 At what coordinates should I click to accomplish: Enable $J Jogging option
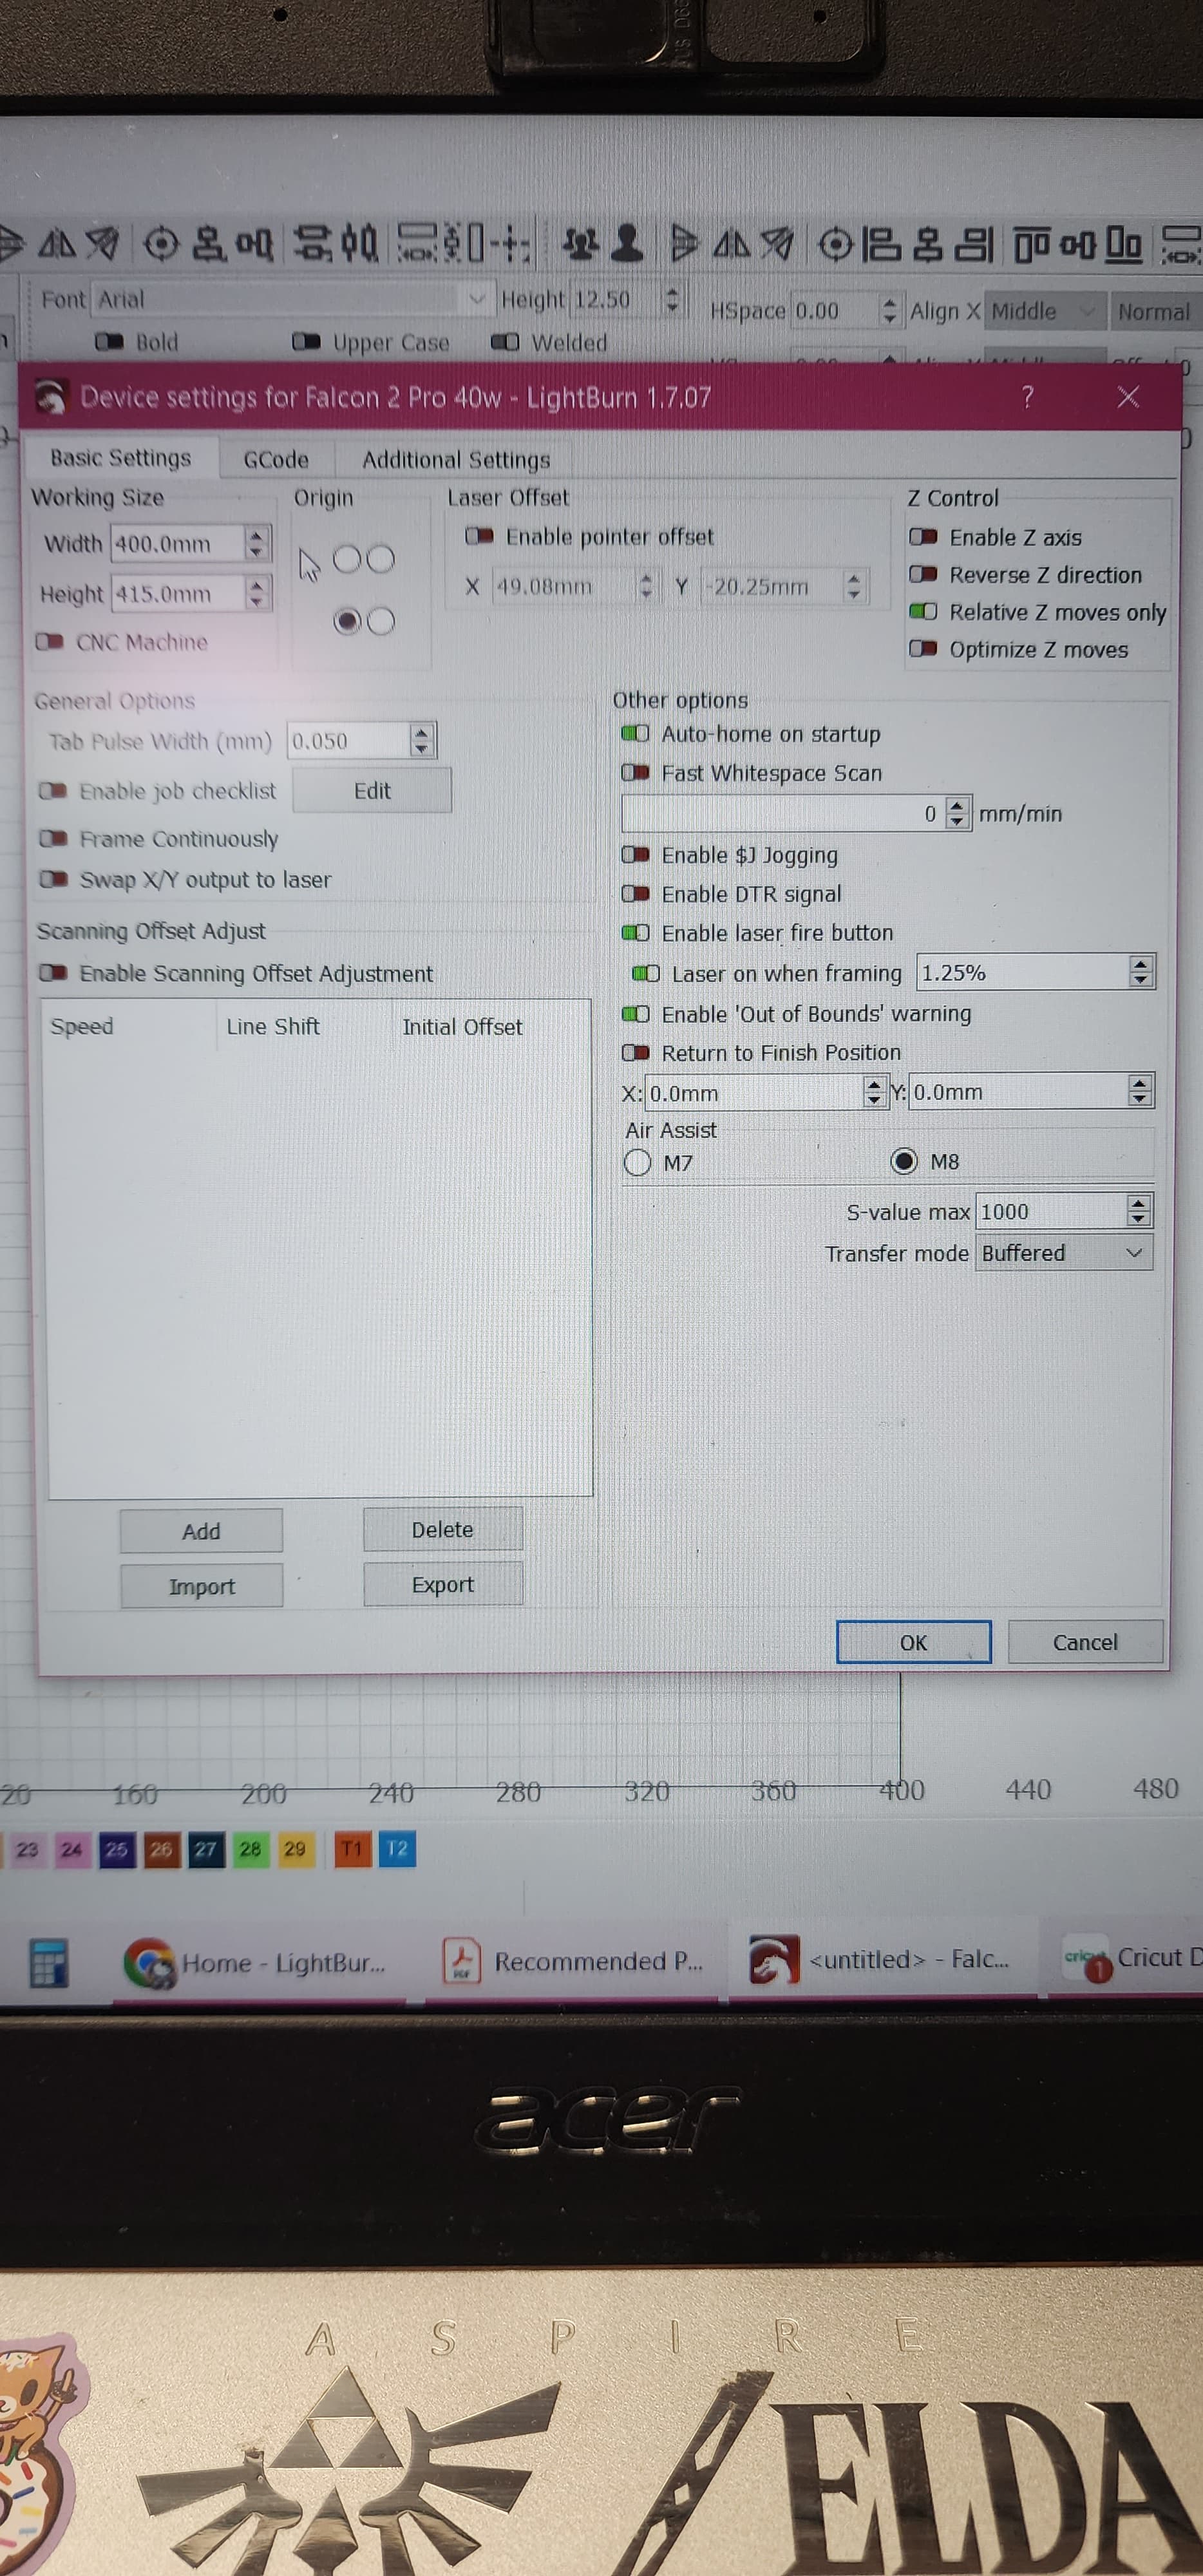635,855
